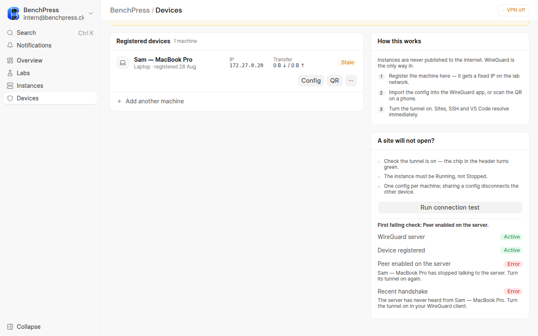Click the A site will not open heading
This screenshot has width=538, height=336.
point(406,141)
